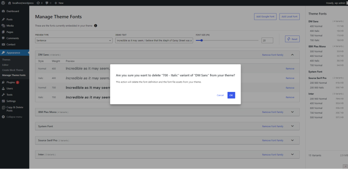
Task: Expand the Source Serif Pro chevron
Action: point(292,140)
